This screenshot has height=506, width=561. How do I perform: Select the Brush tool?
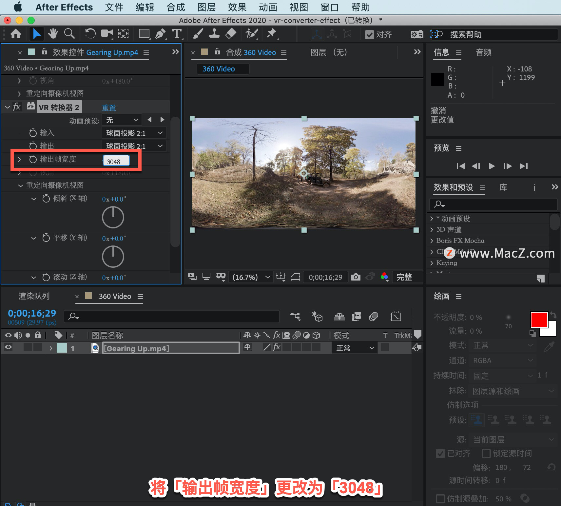pyautogui.click(x=198, y=34)
